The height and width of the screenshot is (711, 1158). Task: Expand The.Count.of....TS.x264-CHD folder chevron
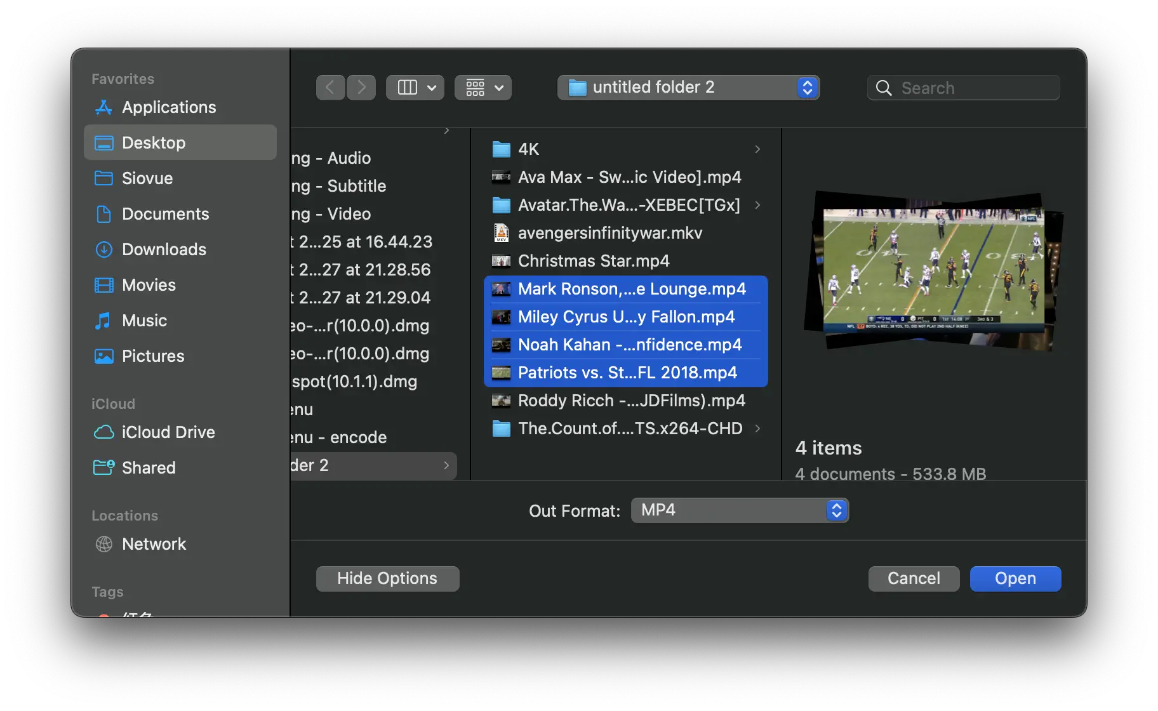pyautogui.click(x=757, y=429)
